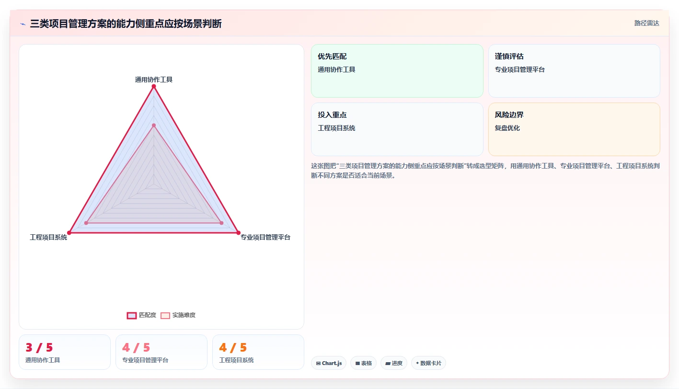Viewport: 679px width, 389px height.
Task: Click the description paragraph starting 这张图把
Action: [485, 171]
